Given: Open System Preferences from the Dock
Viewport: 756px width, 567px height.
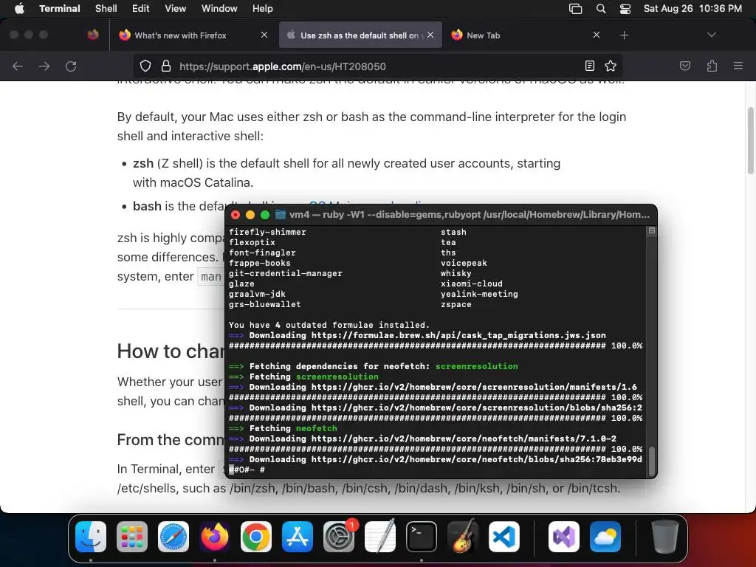Looking at the screenshot, I should click(339, 537).
